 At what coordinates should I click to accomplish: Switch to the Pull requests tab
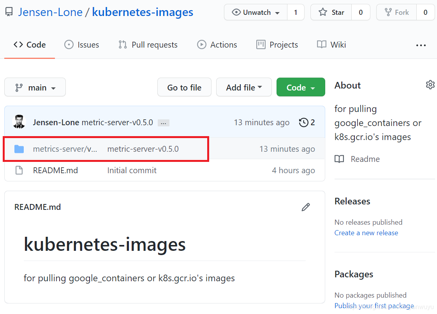tap(148, 44)
